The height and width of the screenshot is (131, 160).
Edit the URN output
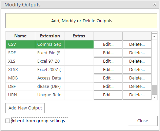108,95
